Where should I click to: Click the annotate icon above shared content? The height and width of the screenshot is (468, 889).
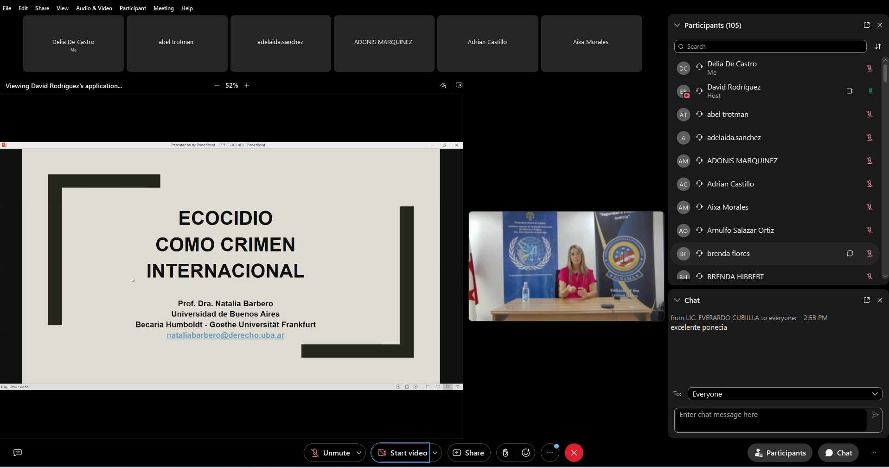click(443, 85)
